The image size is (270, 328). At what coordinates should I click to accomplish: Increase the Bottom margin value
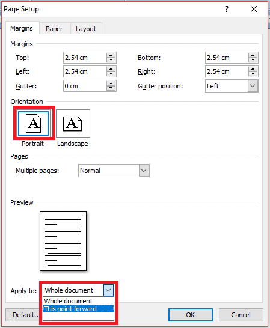coord(253,55)
